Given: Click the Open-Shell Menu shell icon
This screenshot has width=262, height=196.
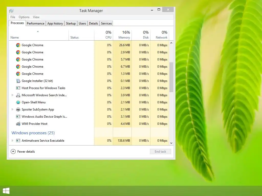Looking at the screenshot, I should [18, 102].
